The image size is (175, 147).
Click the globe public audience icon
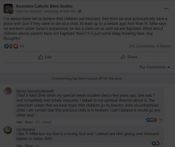pyautogui.click(x=79, y=11)
